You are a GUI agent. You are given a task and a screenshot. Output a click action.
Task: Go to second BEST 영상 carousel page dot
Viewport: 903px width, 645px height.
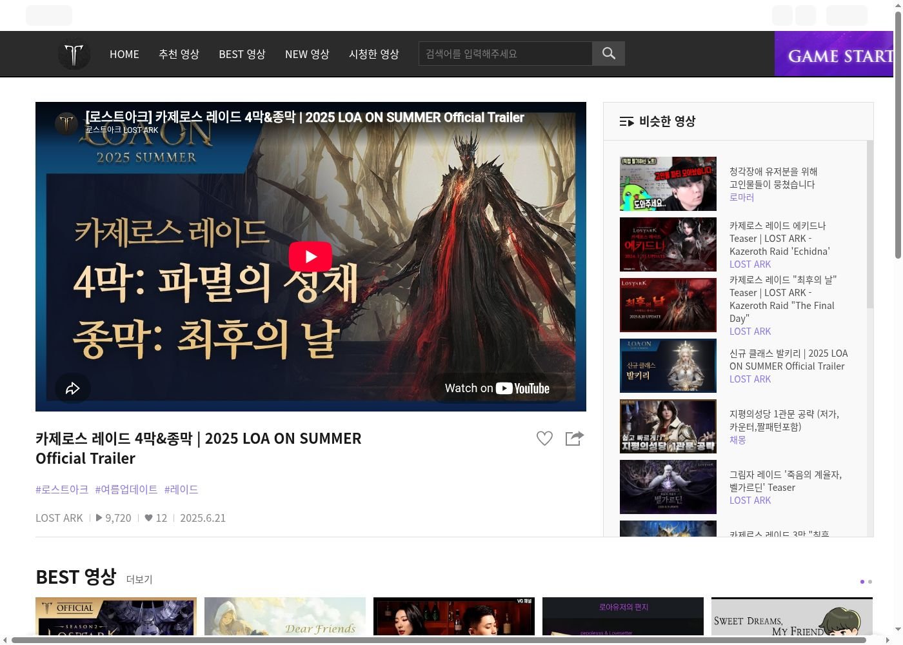[870, 582]
